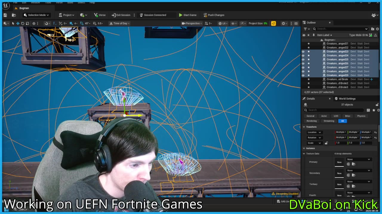Click the Tertiary texture None thumbnail

pyautogui.click(x=339, y=184)
